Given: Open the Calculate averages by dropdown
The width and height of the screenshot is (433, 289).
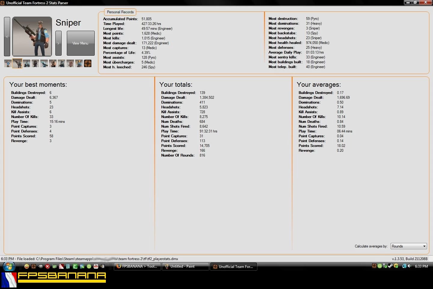Looking at the screenshot, I should tap(408, 246).
